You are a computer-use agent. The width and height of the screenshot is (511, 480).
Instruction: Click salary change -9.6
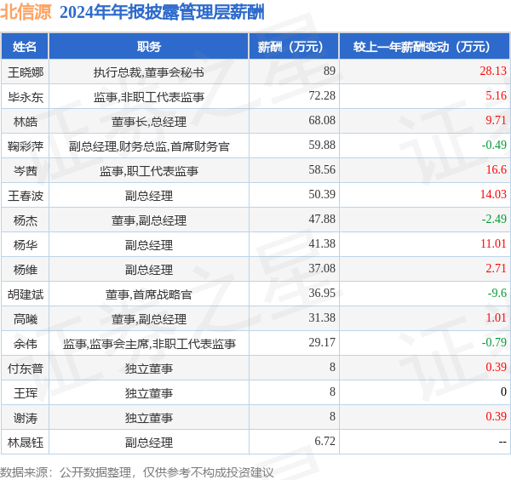pyautogui.click(x=497, y=293)
